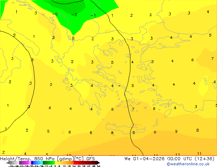Pick the dark purple legend swatch
The width and height of the screenshot is (217, 167).
coord(20,163)
